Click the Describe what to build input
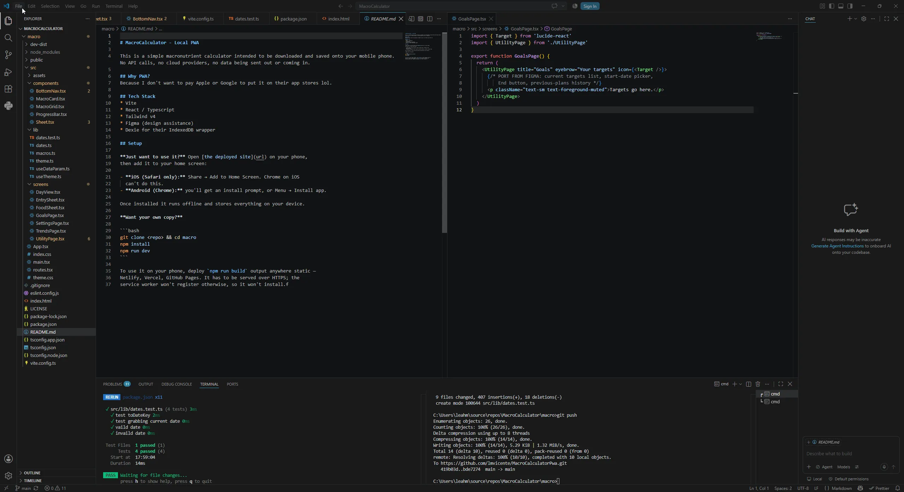This screenshot has height=492, width=904. [x=850, y=453]
